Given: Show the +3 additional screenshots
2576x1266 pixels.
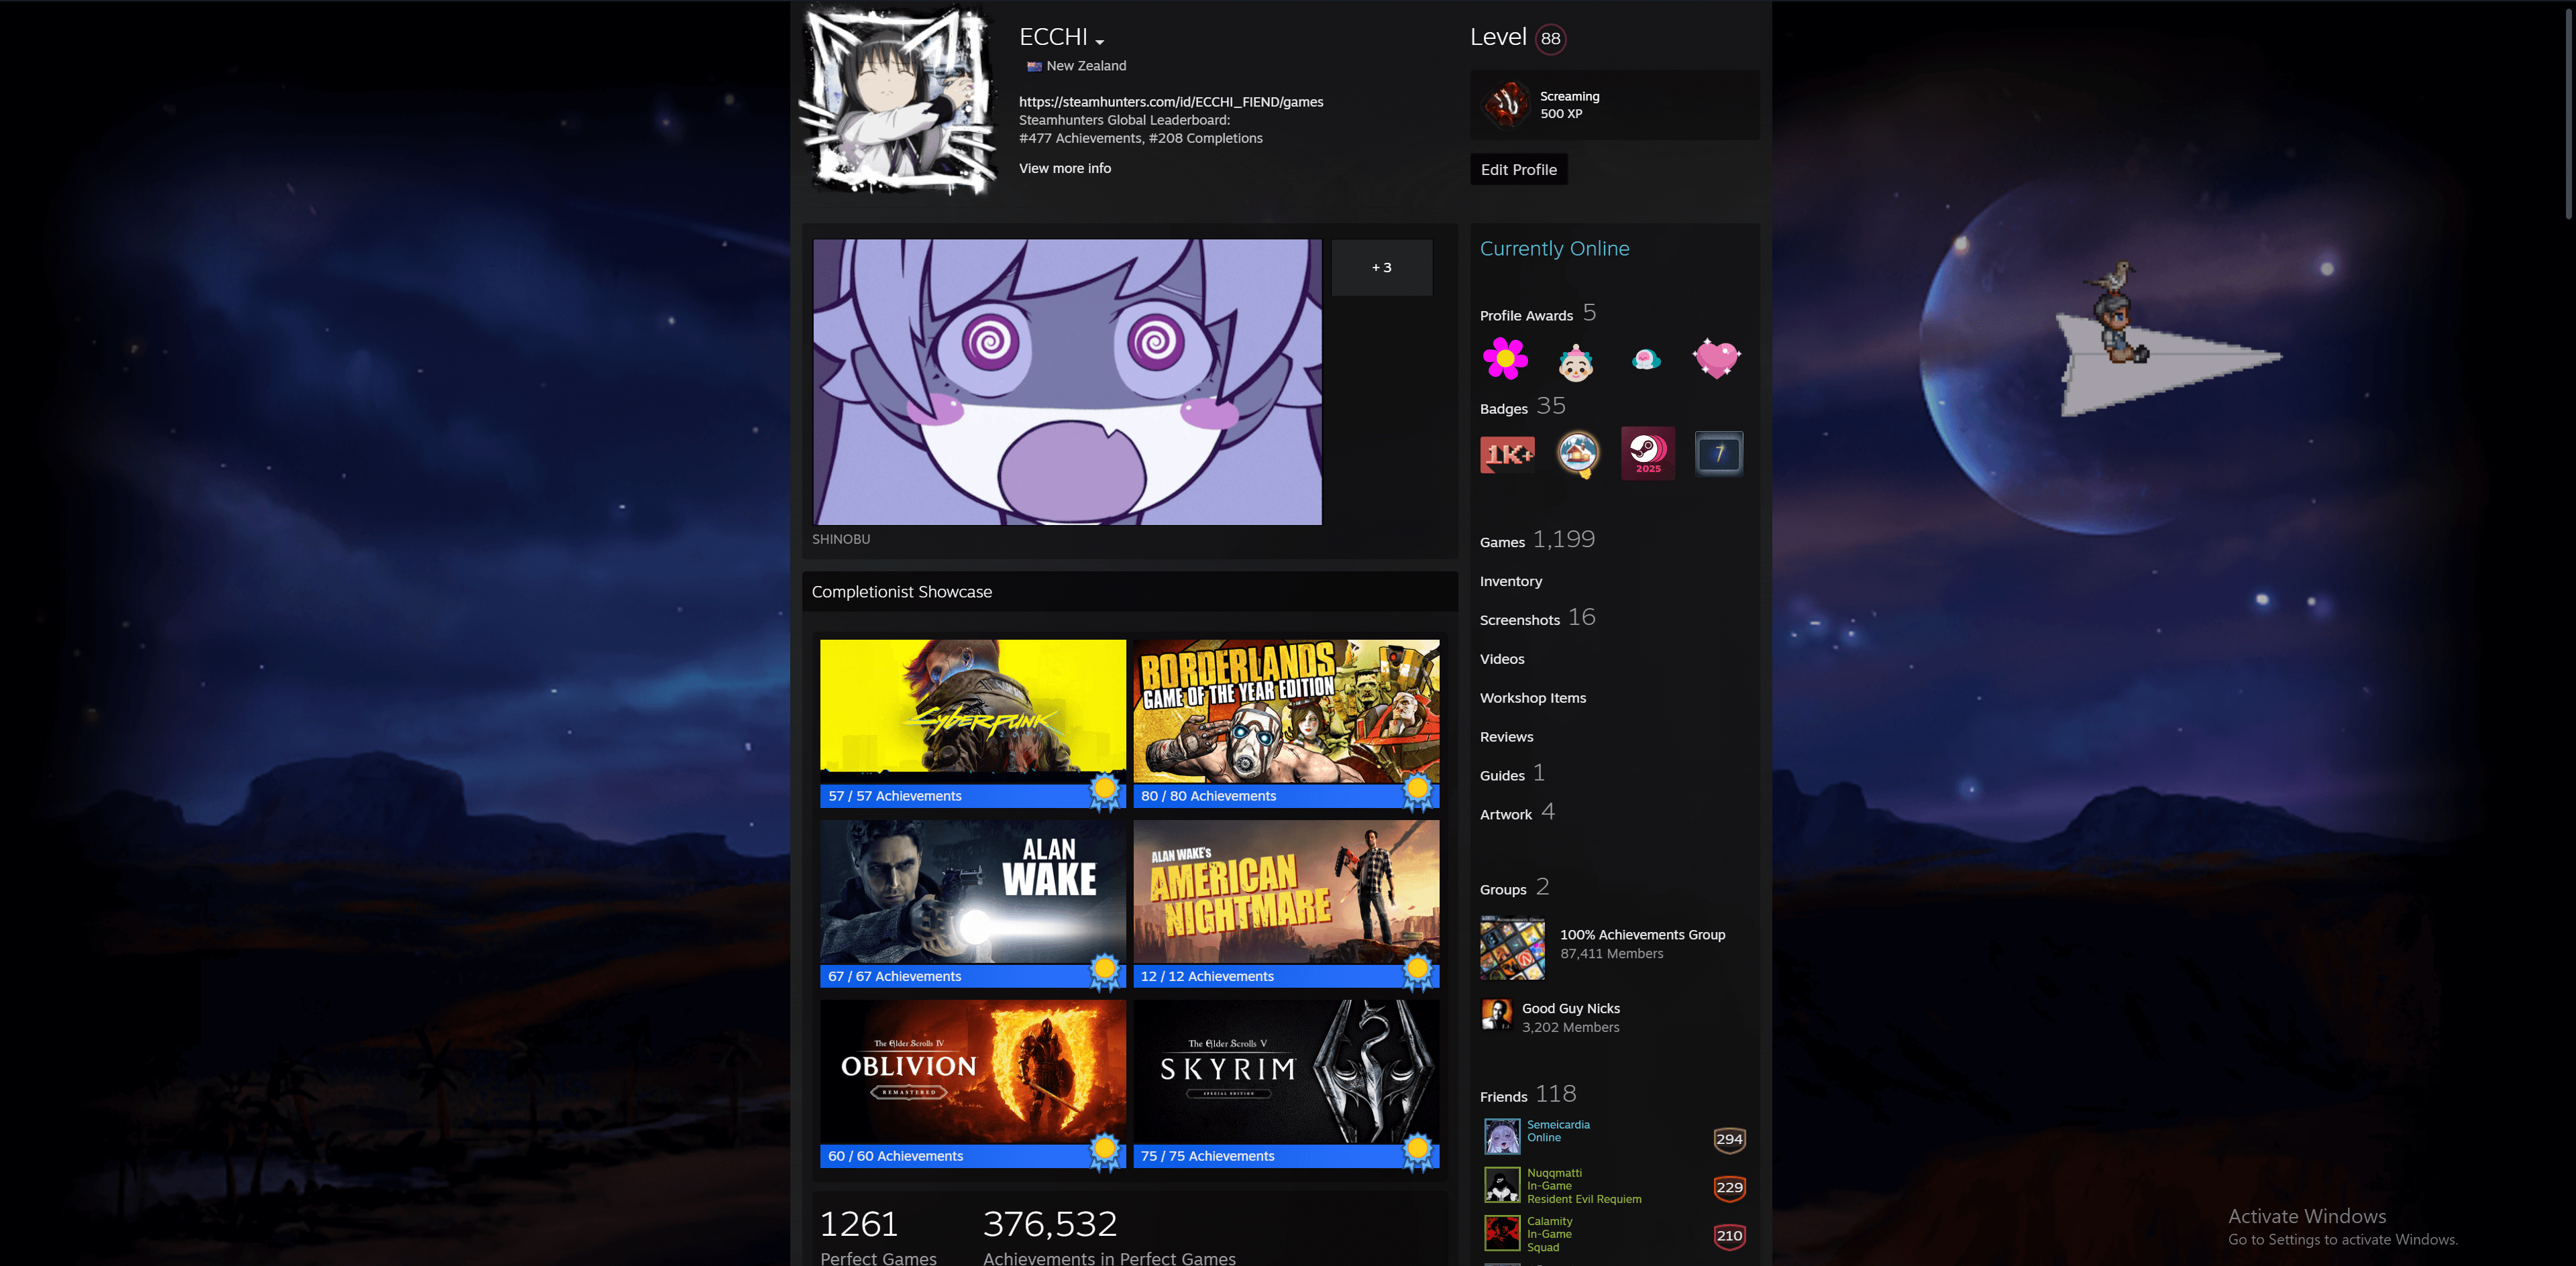Looking at the screenshot, I should click(1381, 268).
